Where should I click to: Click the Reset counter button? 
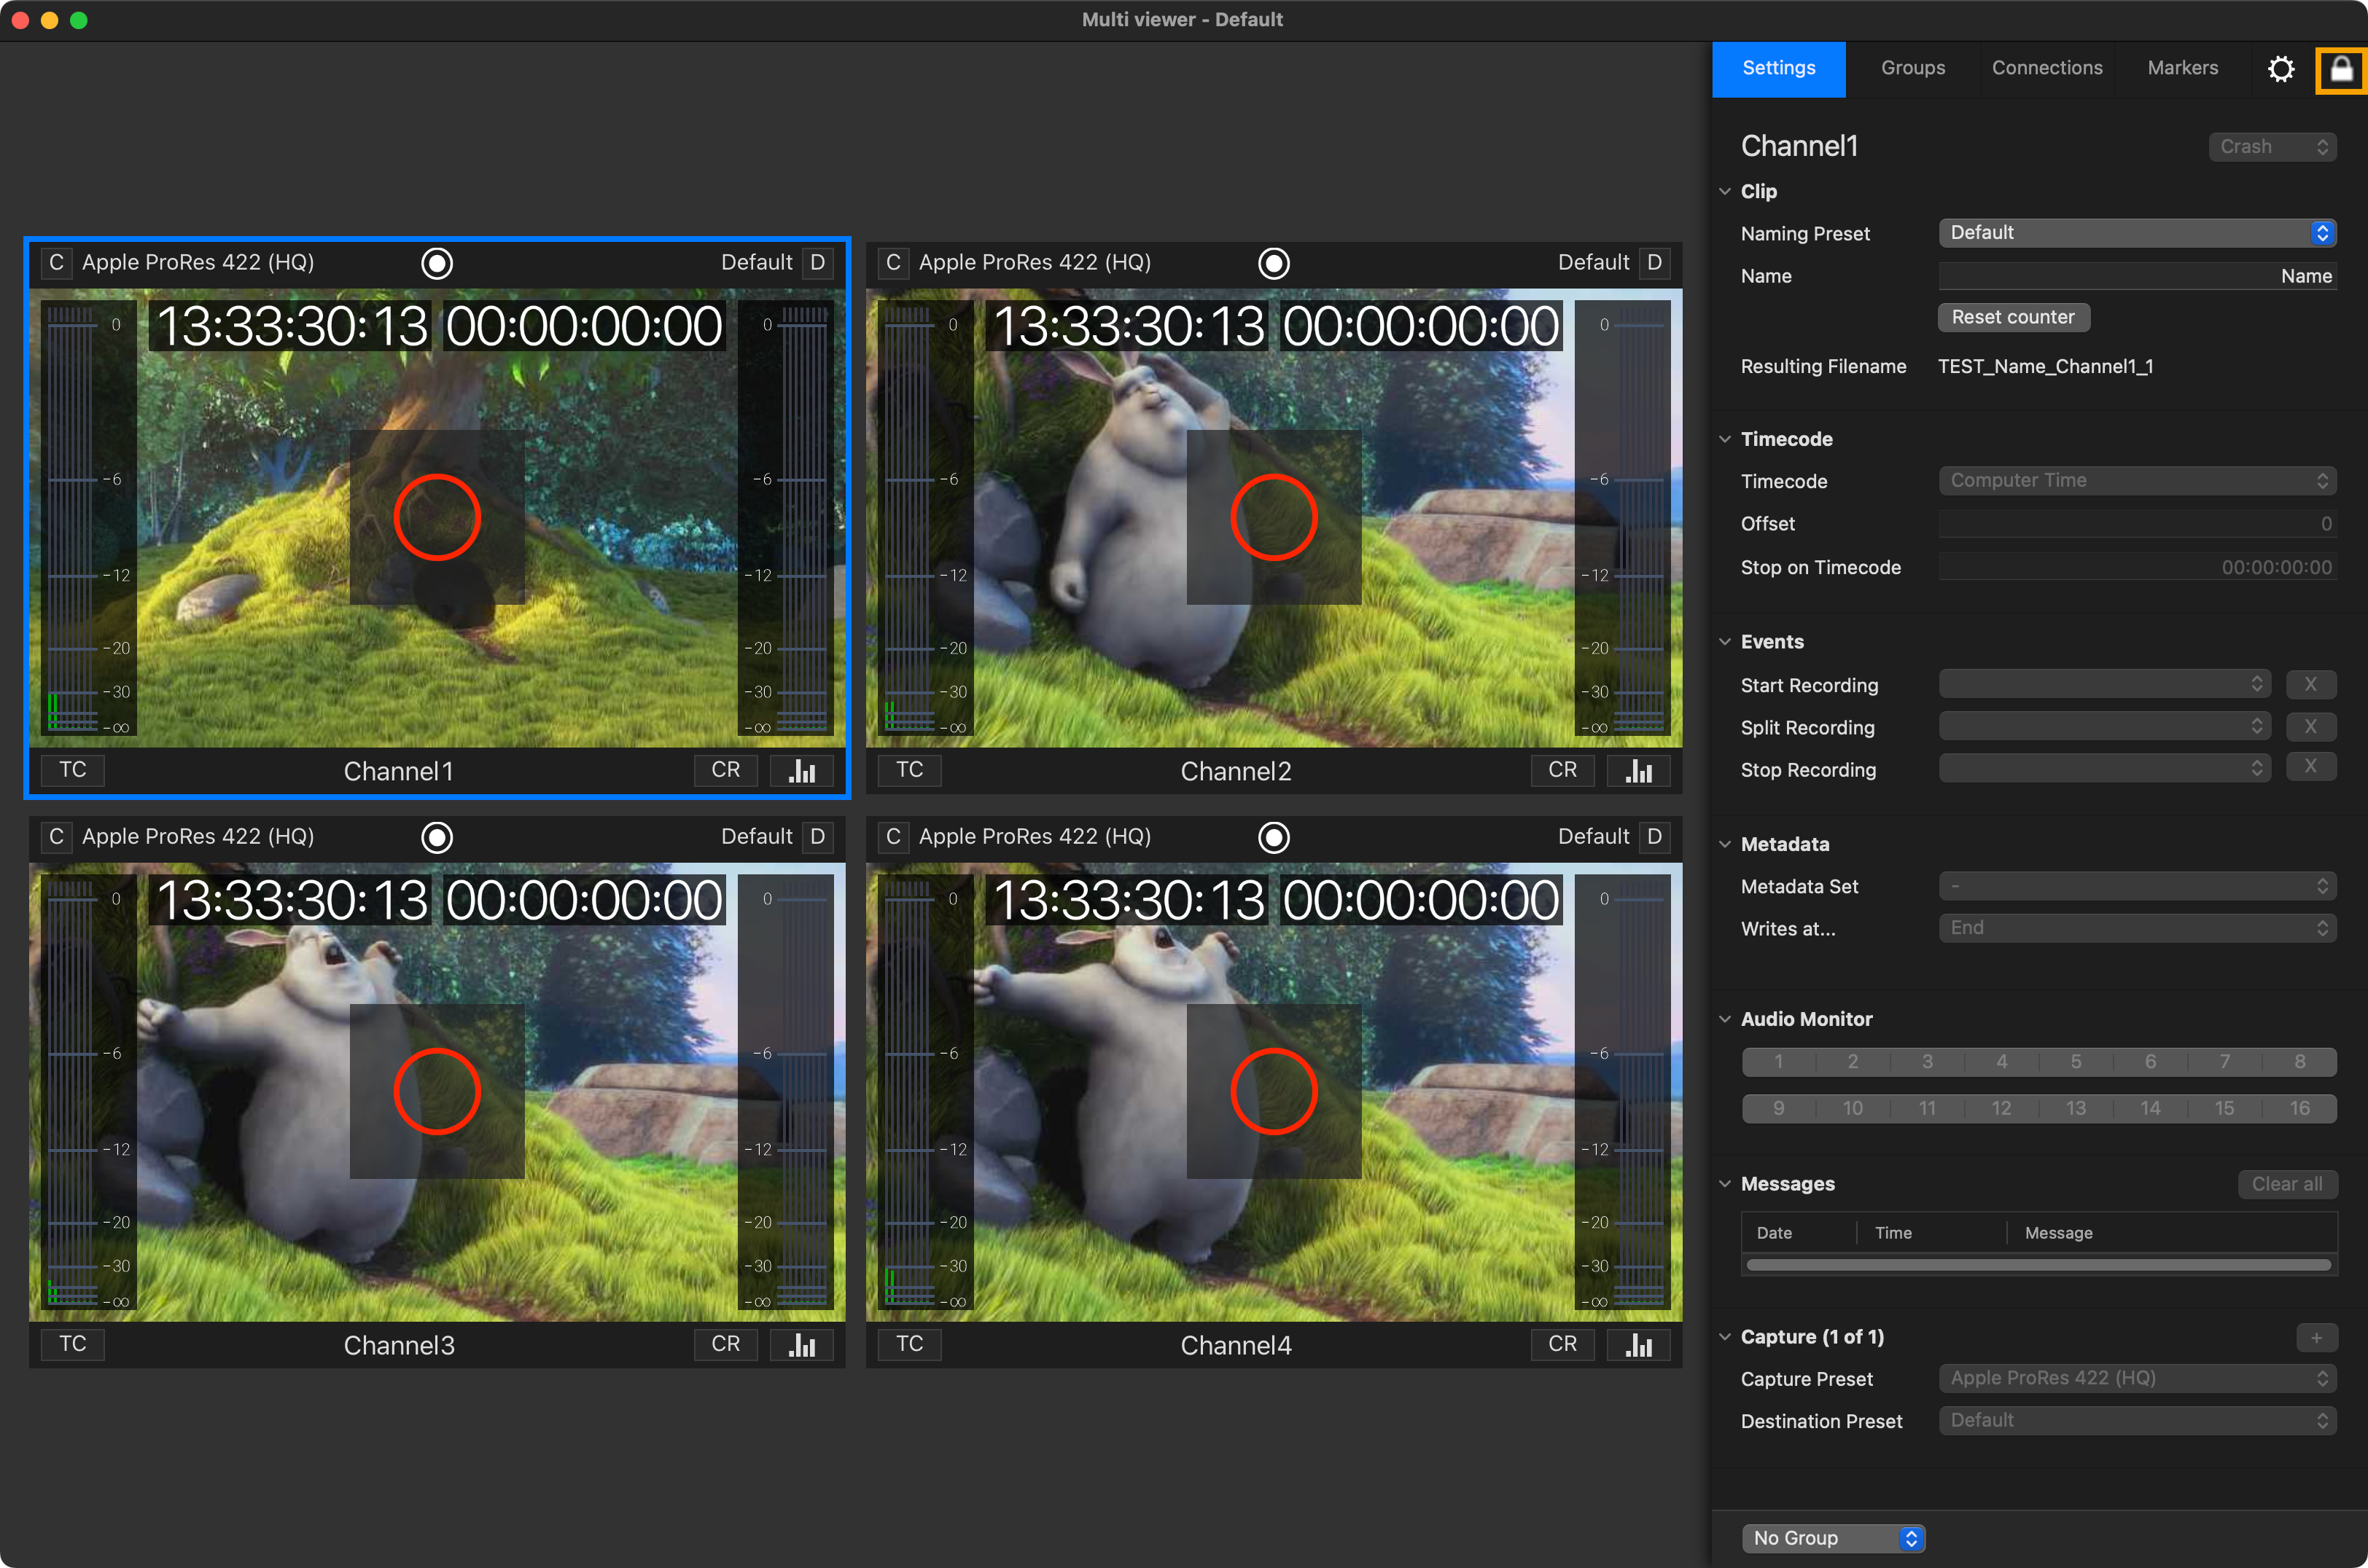coord(2013,317)
